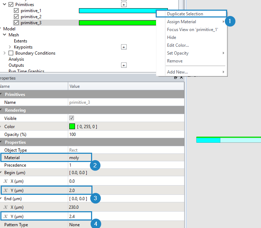
Task: Click variable icon for Begin X
Action: pyautogui.click(x=6, y=181)
